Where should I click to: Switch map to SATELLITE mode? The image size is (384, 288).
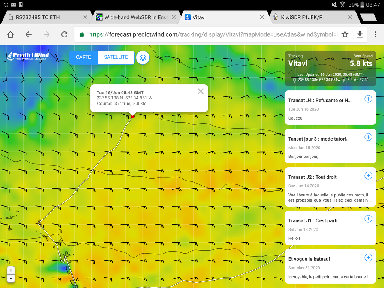click(116, 57)
